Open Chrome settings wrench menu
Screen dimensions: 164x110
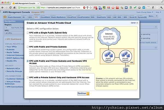[161, 8]
